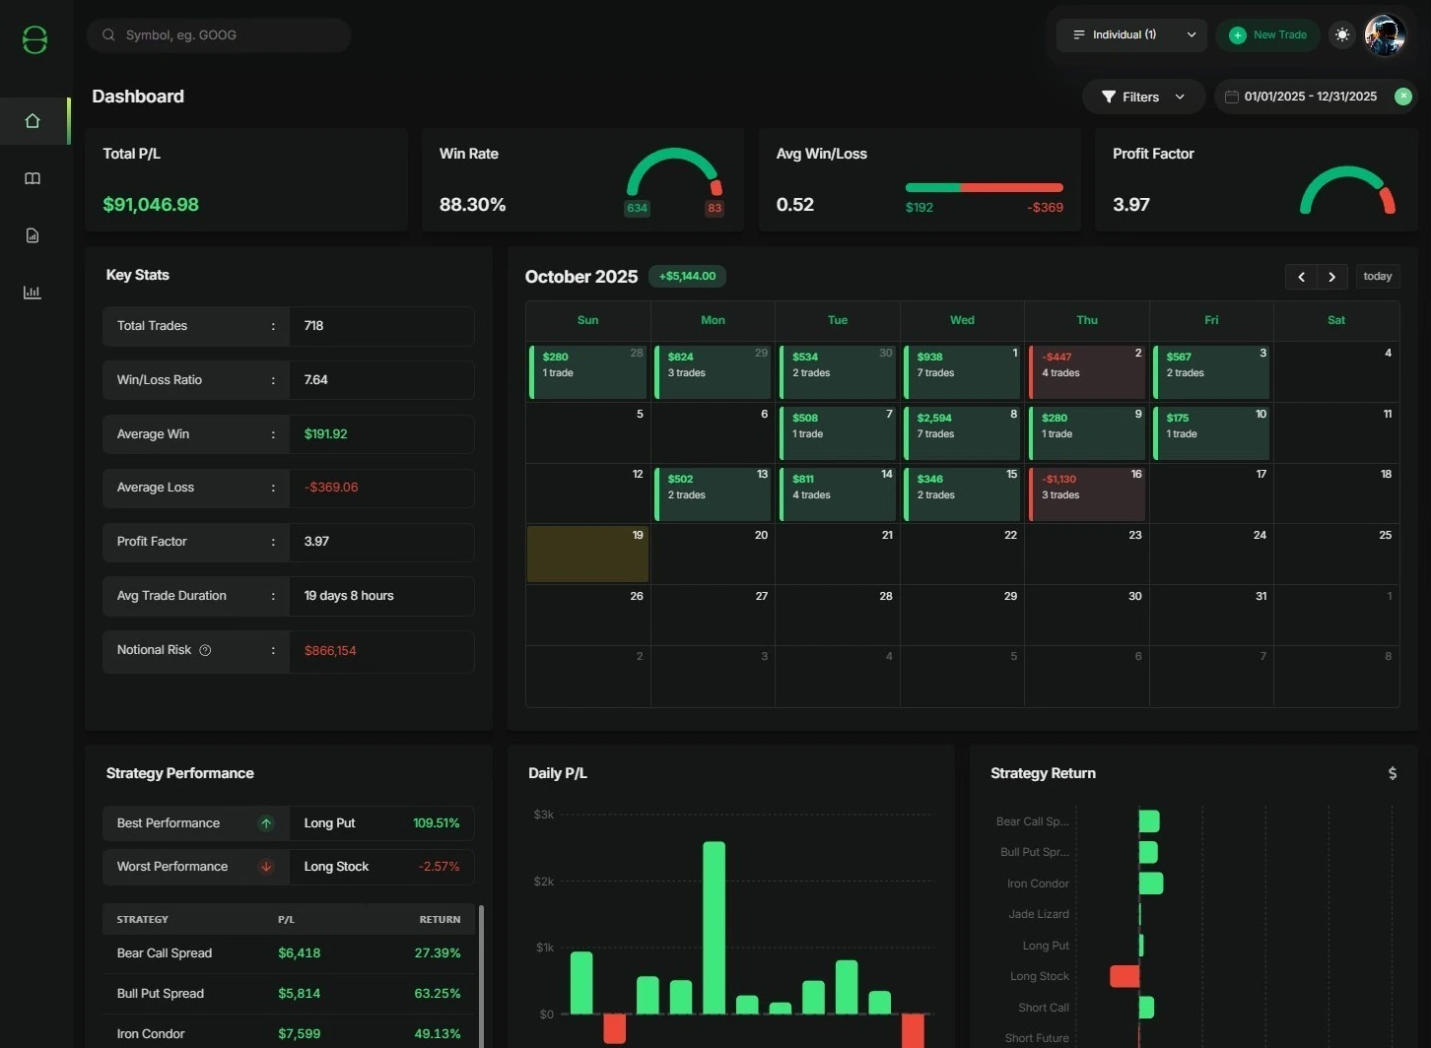1431x1048 pixels.
Task: Click the Best Performance Long Put row
Action: pos(288,822)
